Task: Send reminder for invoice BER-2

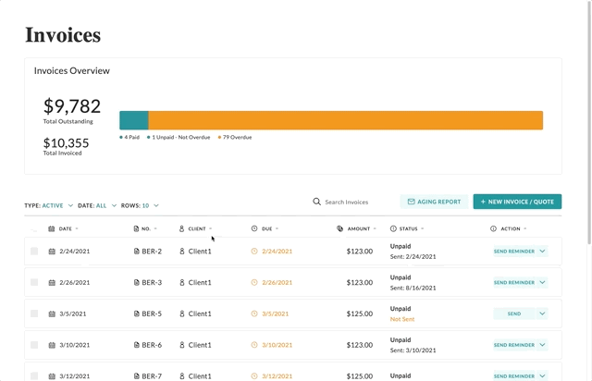Action: click(x=514, y=252)
